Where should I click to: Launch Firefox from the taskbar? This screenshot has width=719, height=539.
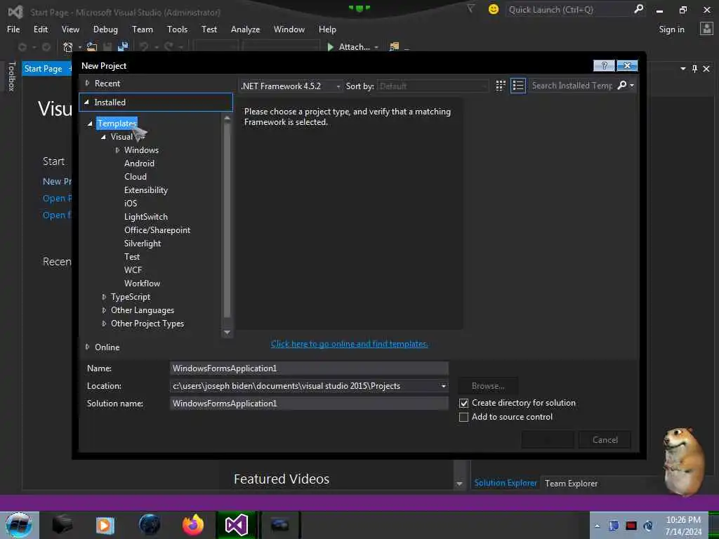192,525
